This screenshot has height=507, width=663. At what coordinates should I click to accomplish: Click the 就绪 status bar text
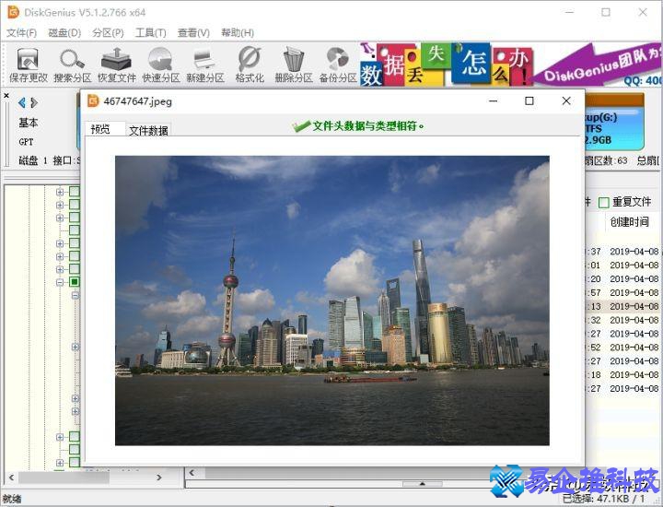tap(12, 499)
